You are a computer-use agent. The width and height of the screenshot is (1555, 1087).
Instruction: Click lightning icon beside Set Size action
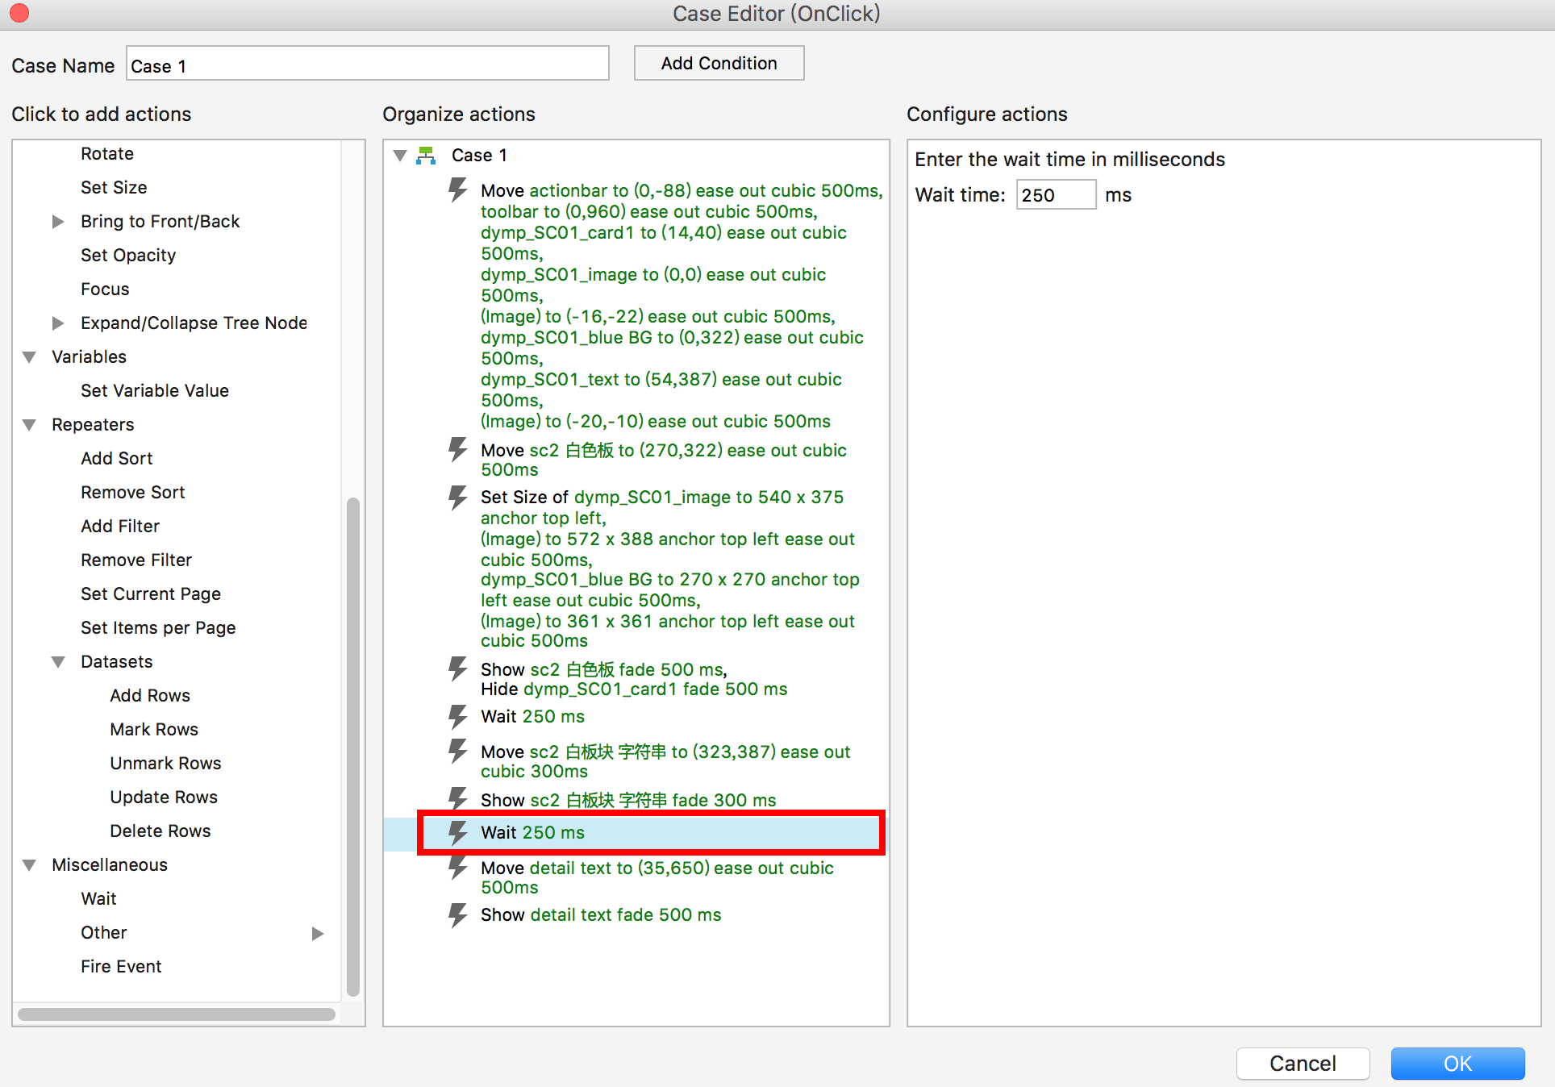point(458,497)
